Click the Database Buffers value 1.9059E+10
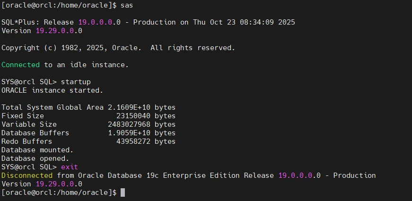This screenshot has height=201, width=412. [x=129, y=133]
